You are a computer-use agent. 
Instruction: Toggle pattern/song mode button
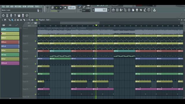coord(52,8)
